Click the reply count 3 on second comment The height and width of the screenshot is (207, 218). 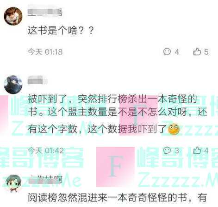[x=177, y=151]
